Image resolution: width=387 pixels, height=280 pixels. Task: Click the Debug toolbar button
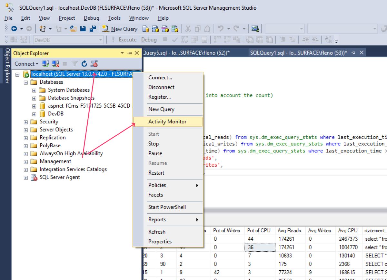point(149,40)
